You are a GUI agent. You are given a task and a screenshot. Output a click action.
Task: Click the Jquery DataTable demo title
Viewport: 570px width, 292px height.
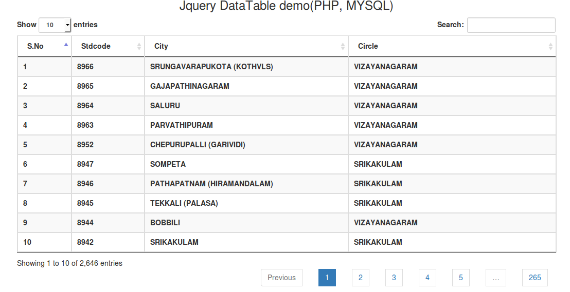[286, 6]
